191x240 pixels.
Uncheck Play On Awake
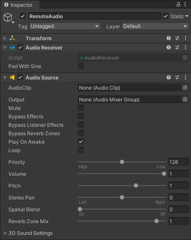pos(81,142)
